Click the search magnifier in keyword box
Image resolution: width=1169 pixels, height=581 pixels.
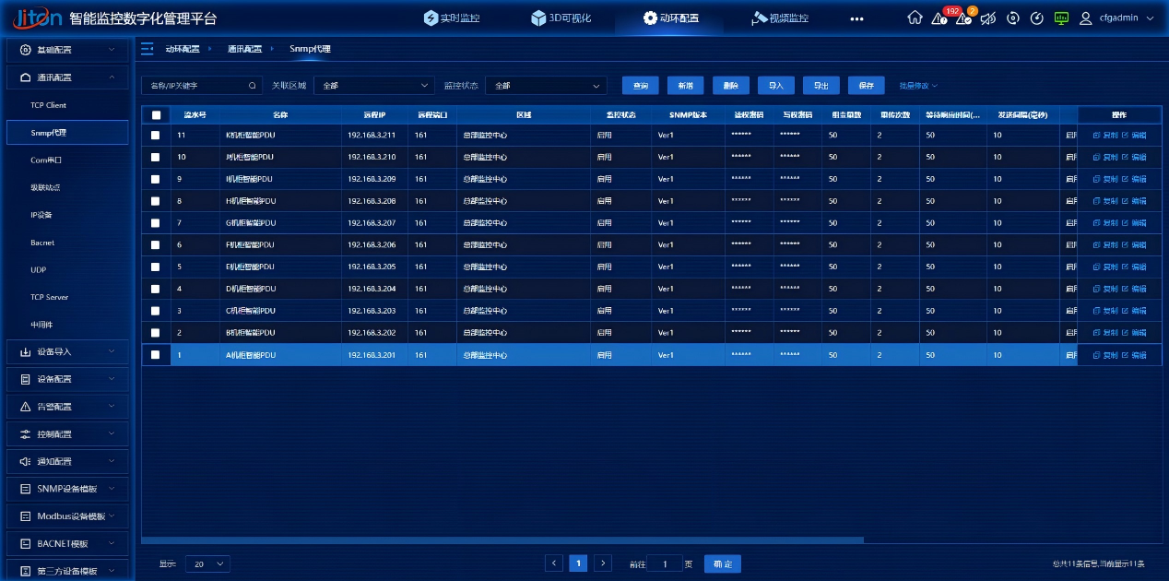click(253, 86)
